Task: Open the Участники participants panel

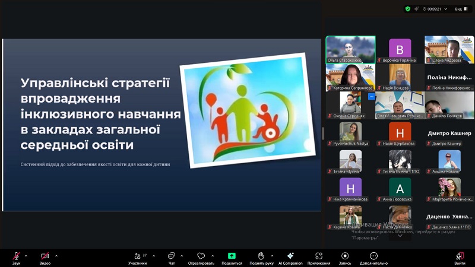Action: pos(137,256)
